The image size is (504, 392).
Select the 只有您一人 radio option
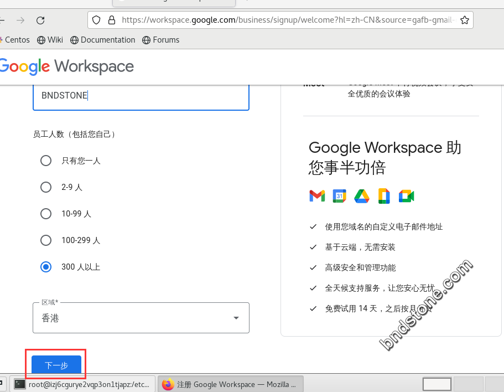pyautogui.click(x=46, y=161)
